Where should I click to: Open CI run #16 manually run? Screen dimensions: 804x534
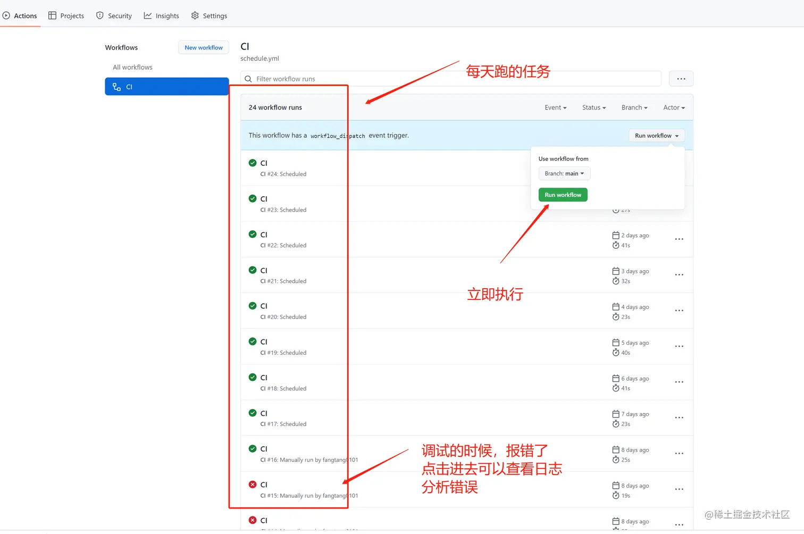264,449
